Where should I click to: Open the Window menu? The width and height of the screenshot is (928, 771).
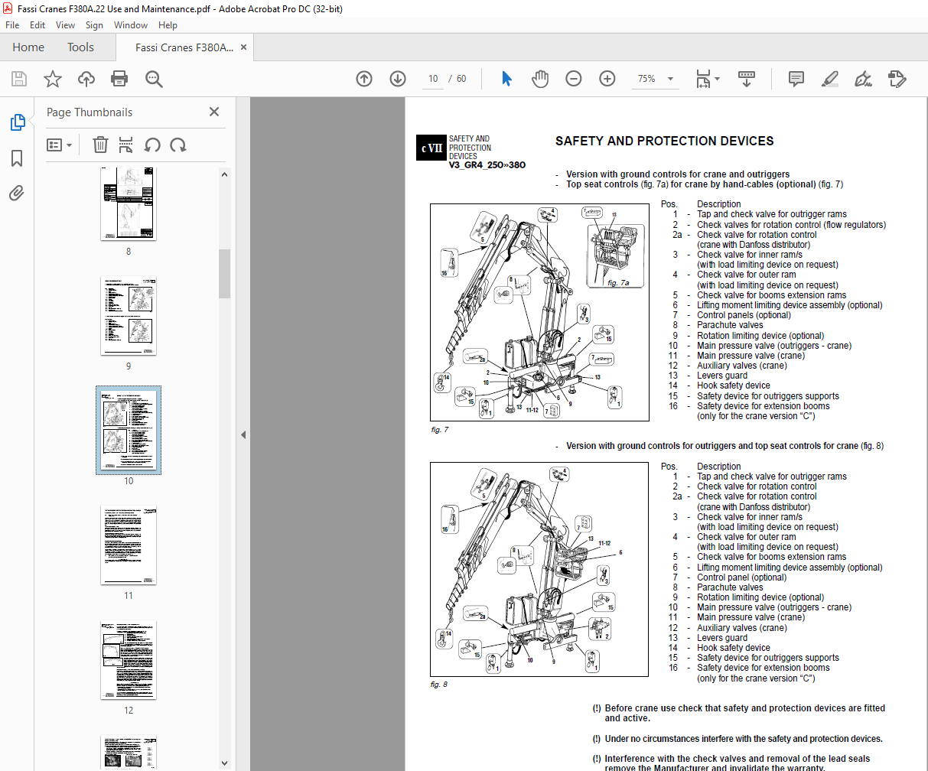pos(131,25)
